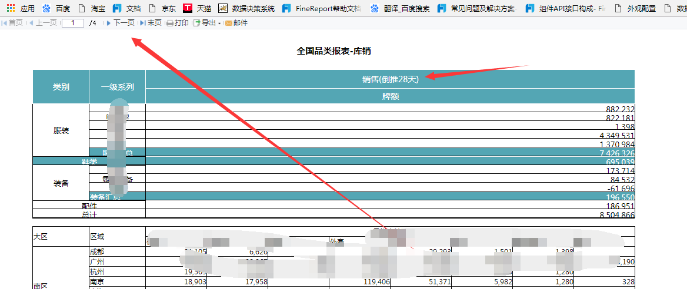Click the 类别 column header

point(61,87)
